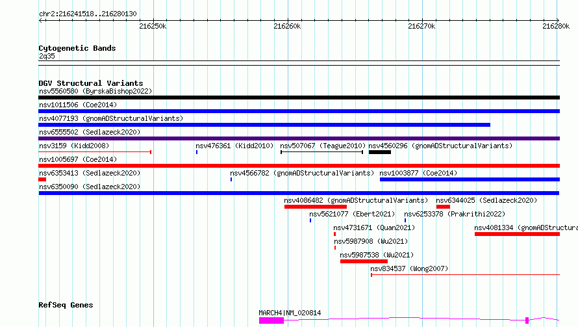Click the small red marker of nsv4731671
Screen dimensions: 578x327
[334, 234]
